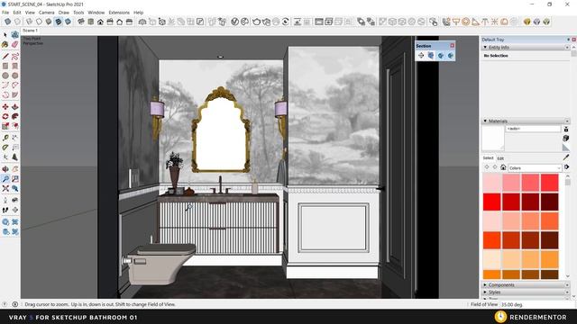Collapse the Materials panel
The image size is (577, 324).
click(485, 121)
